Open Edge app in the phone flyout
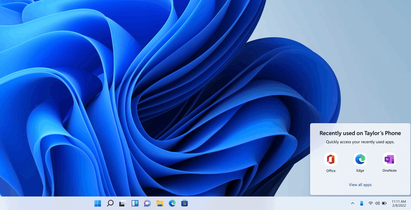411x210 pixels. pos(360,160)
